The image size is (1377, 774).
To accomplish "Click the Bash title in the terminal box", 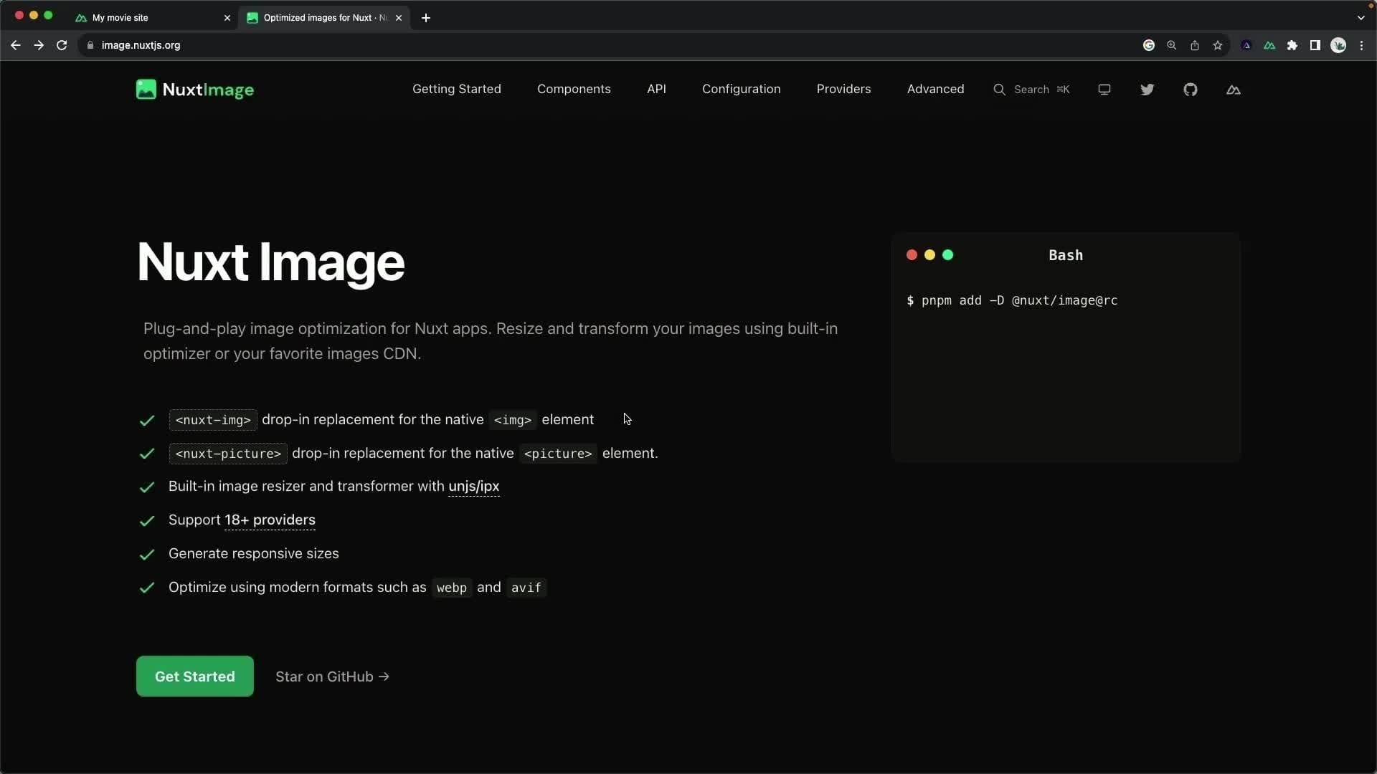I will 1066,255.
